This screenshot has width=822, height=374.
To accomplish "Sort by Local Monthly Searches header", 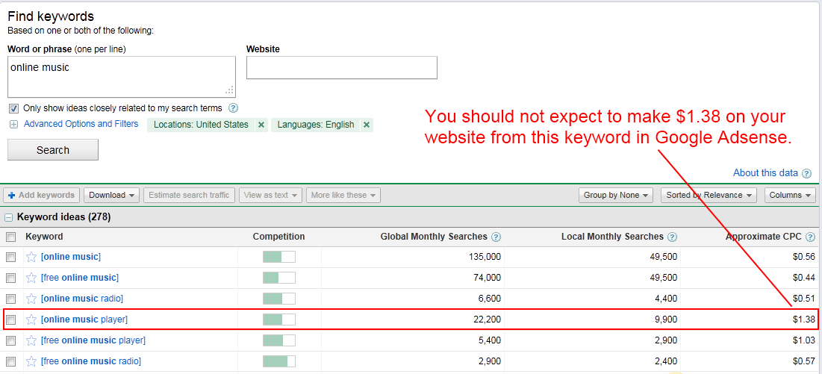I will 612,237.
